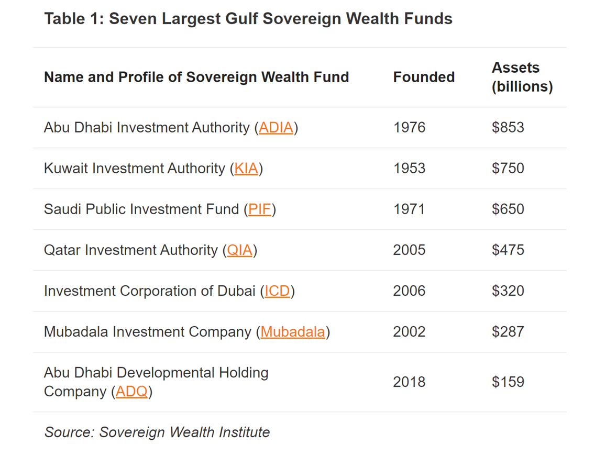Select the $320 assets cell
The width and height of the screenshot is (594, 456).
[x=508, y=291]
